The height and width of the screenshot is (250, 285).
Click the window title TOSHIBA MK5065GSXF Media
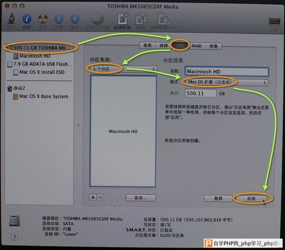142,7
